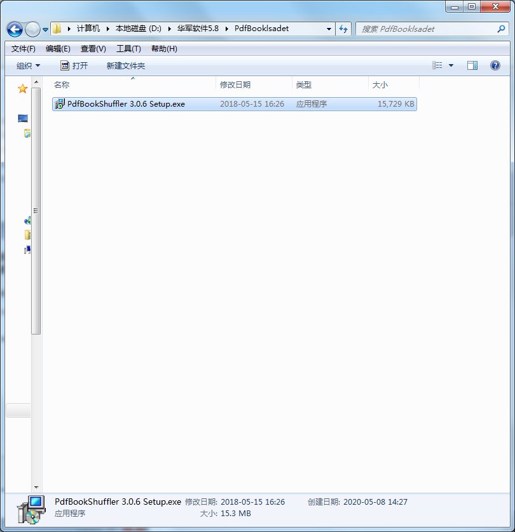Click the 新建文件夹 button
This screenshot has height=532, width=515.
coord(126,65)
